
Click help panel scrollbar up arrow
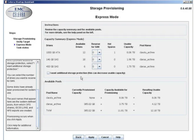coord(38,62)
